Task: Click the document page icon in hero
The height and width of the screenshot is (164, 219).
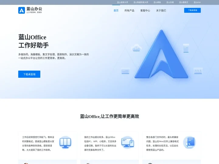Action: (186, 48)
